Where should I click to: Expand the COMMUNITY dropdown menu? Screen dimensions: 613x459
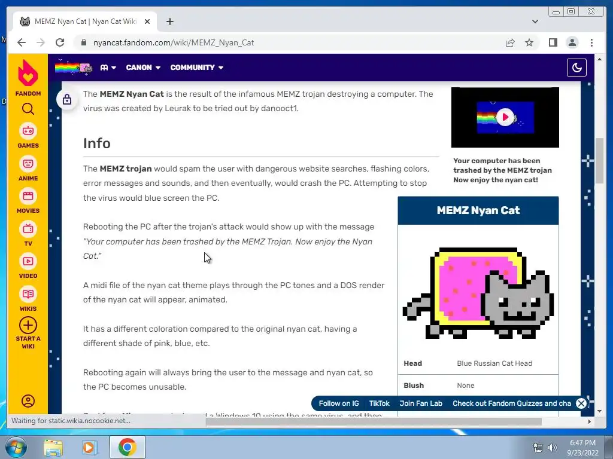tap(196, 68)
